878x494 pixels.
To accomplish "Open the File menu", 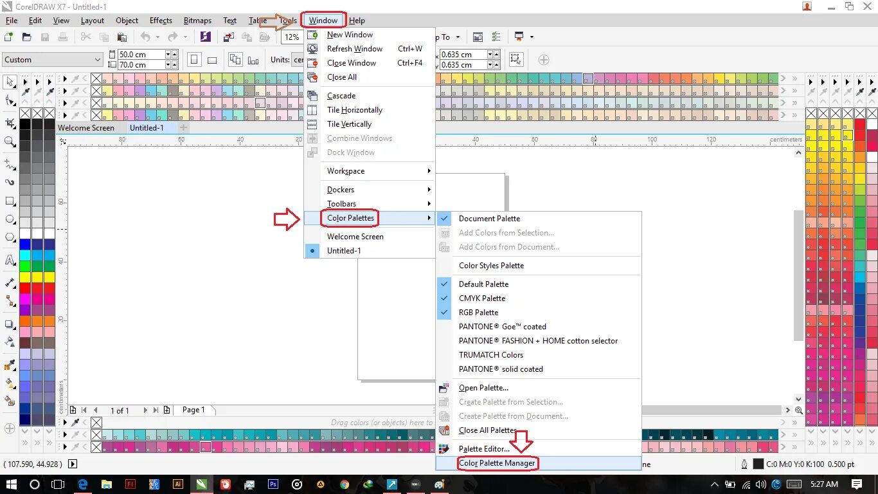I will pyautogui.click(x=12, y=21).
